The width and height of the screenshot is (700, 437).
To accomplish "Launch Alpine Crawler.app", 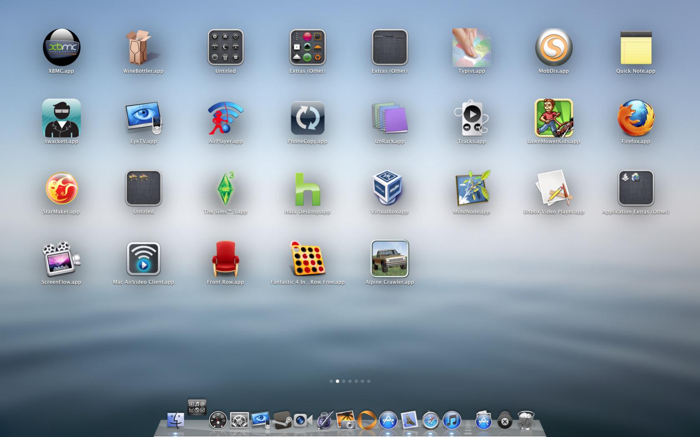I will (389, 259).
